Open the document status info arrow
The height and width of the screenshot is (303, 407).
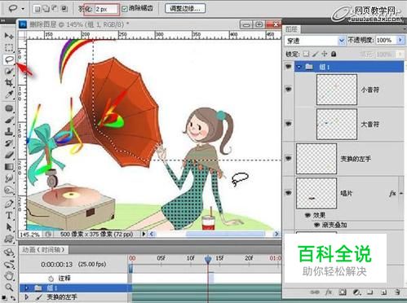point(144,234)
